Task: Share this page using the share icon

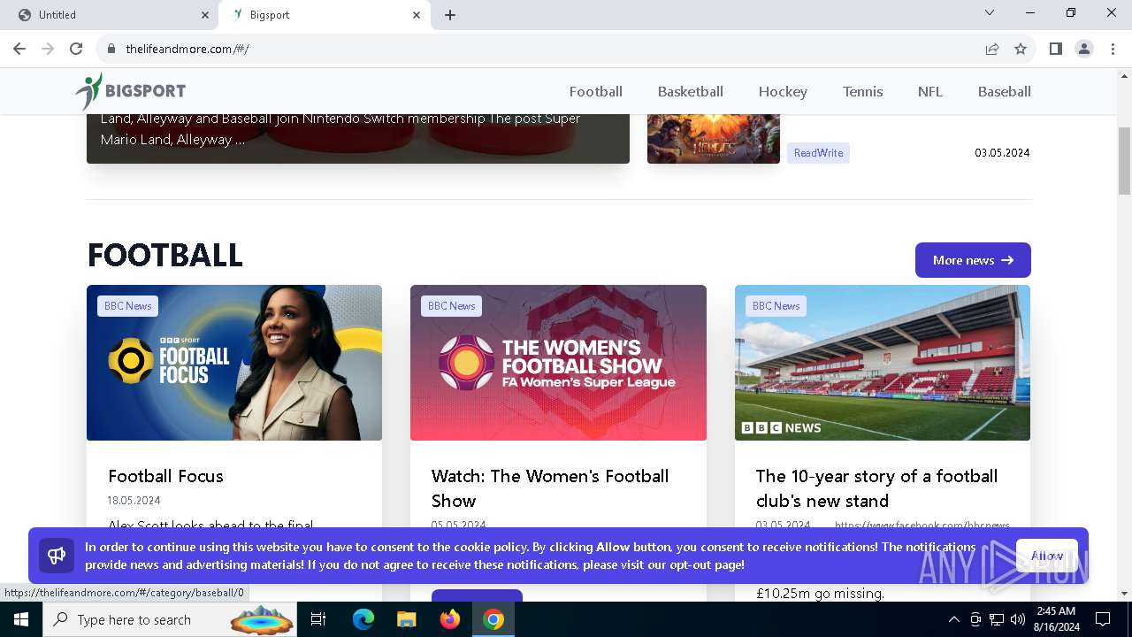Action: (992, 49)
